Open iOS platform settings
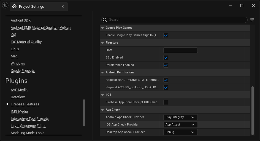Viewport: 260px width, 141px height. (x=13, y=35)
